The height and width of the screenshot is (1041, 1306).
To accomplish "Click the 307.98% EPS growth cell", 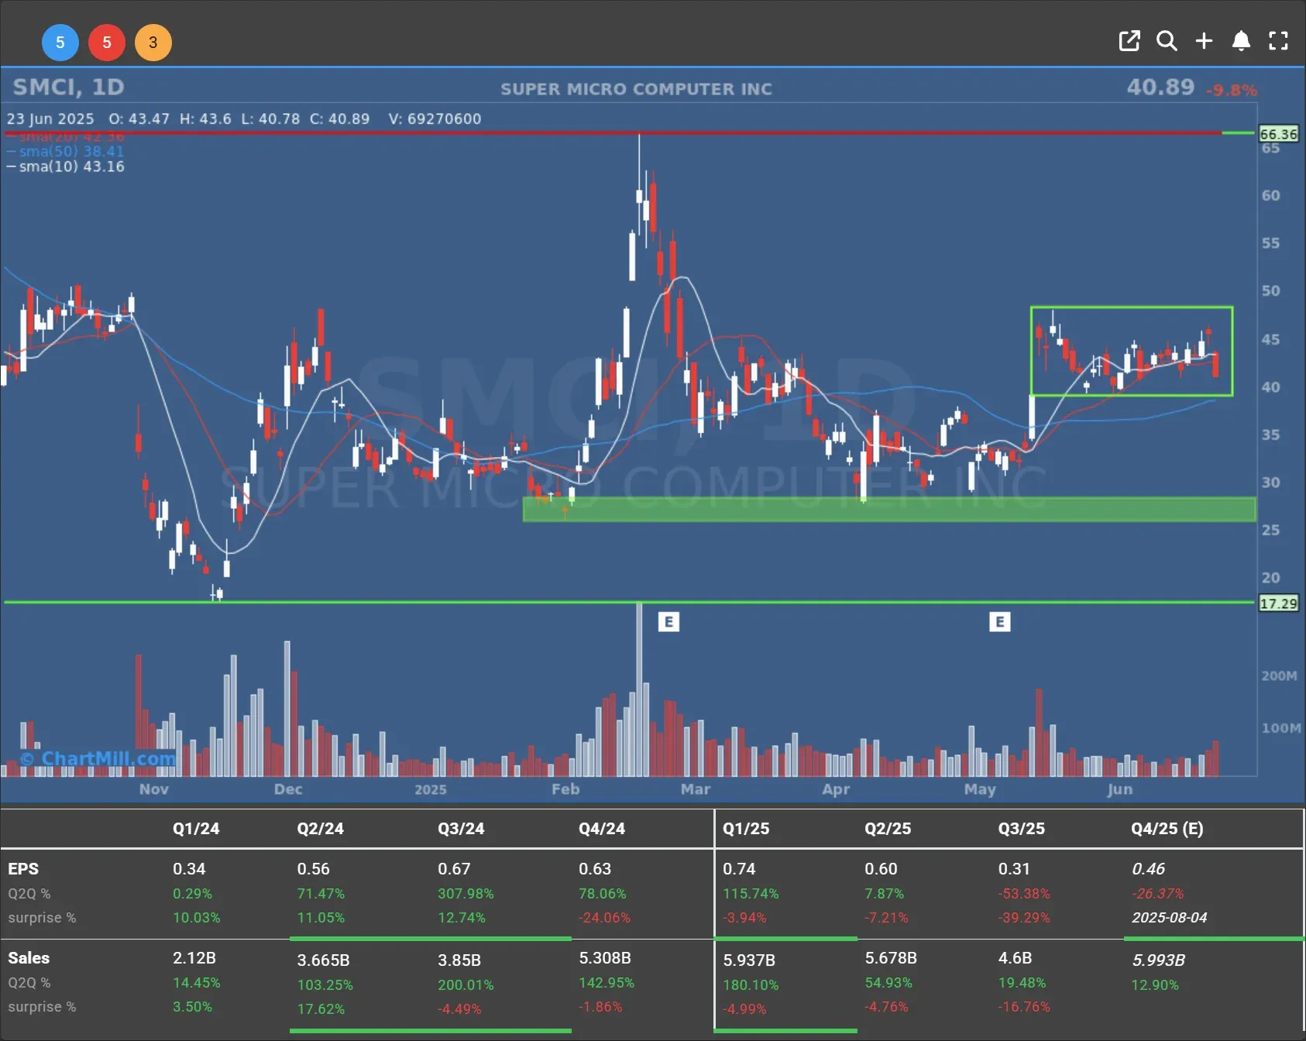I will click(x=466, y=893).
